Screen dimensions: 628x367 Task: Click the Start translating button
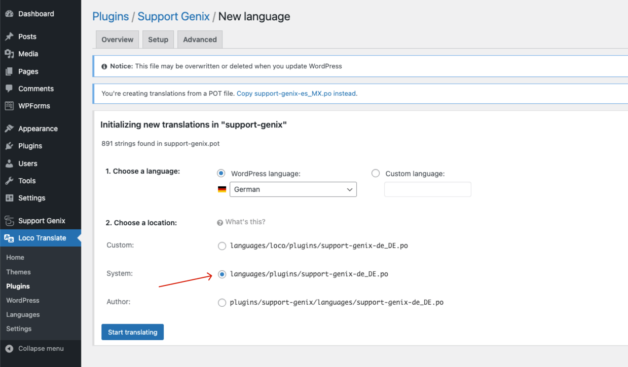point(132,332)
